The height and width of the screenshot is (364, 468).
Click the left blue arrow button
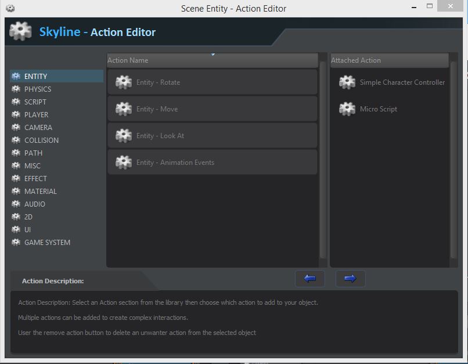[x=310, y=279]
